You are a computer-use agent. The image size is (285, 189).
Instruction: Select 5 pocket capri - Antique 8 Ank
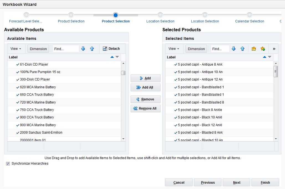click(x=219, y=64)
